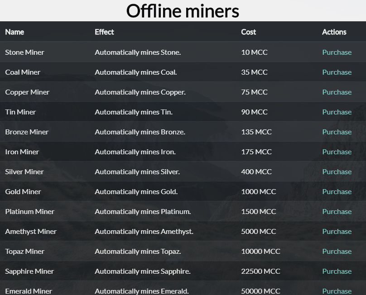Screen dimensions: 366x295
Task: Purchase the Bronze Miner
Action: [337, 132]
